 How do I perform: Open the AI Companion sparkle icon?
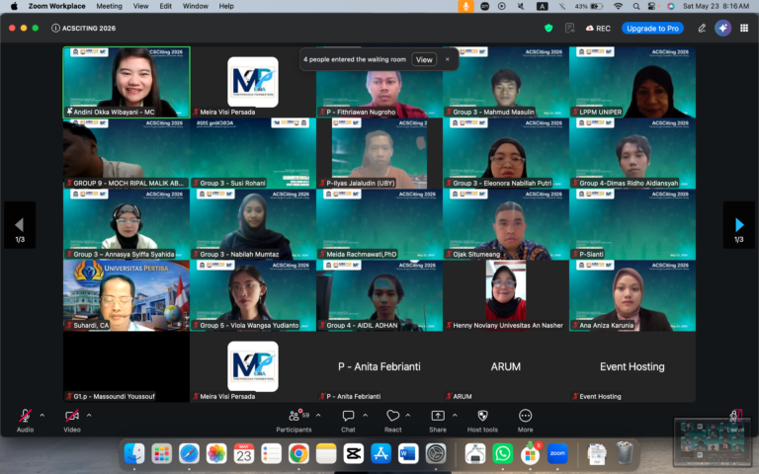click(x=722, y=28)
